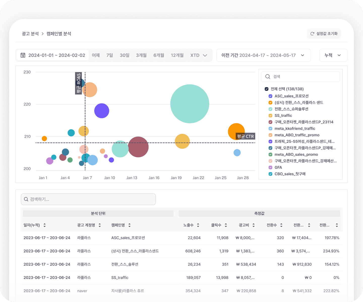This screenshot has height=302, width=363.
Task: Sort by 광고비 column arrows
Action: tap(254, 225)
